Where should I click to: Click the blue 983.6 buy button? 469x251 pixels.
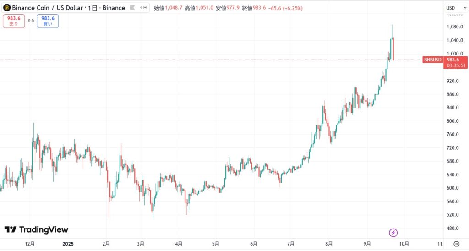point(48,21)
